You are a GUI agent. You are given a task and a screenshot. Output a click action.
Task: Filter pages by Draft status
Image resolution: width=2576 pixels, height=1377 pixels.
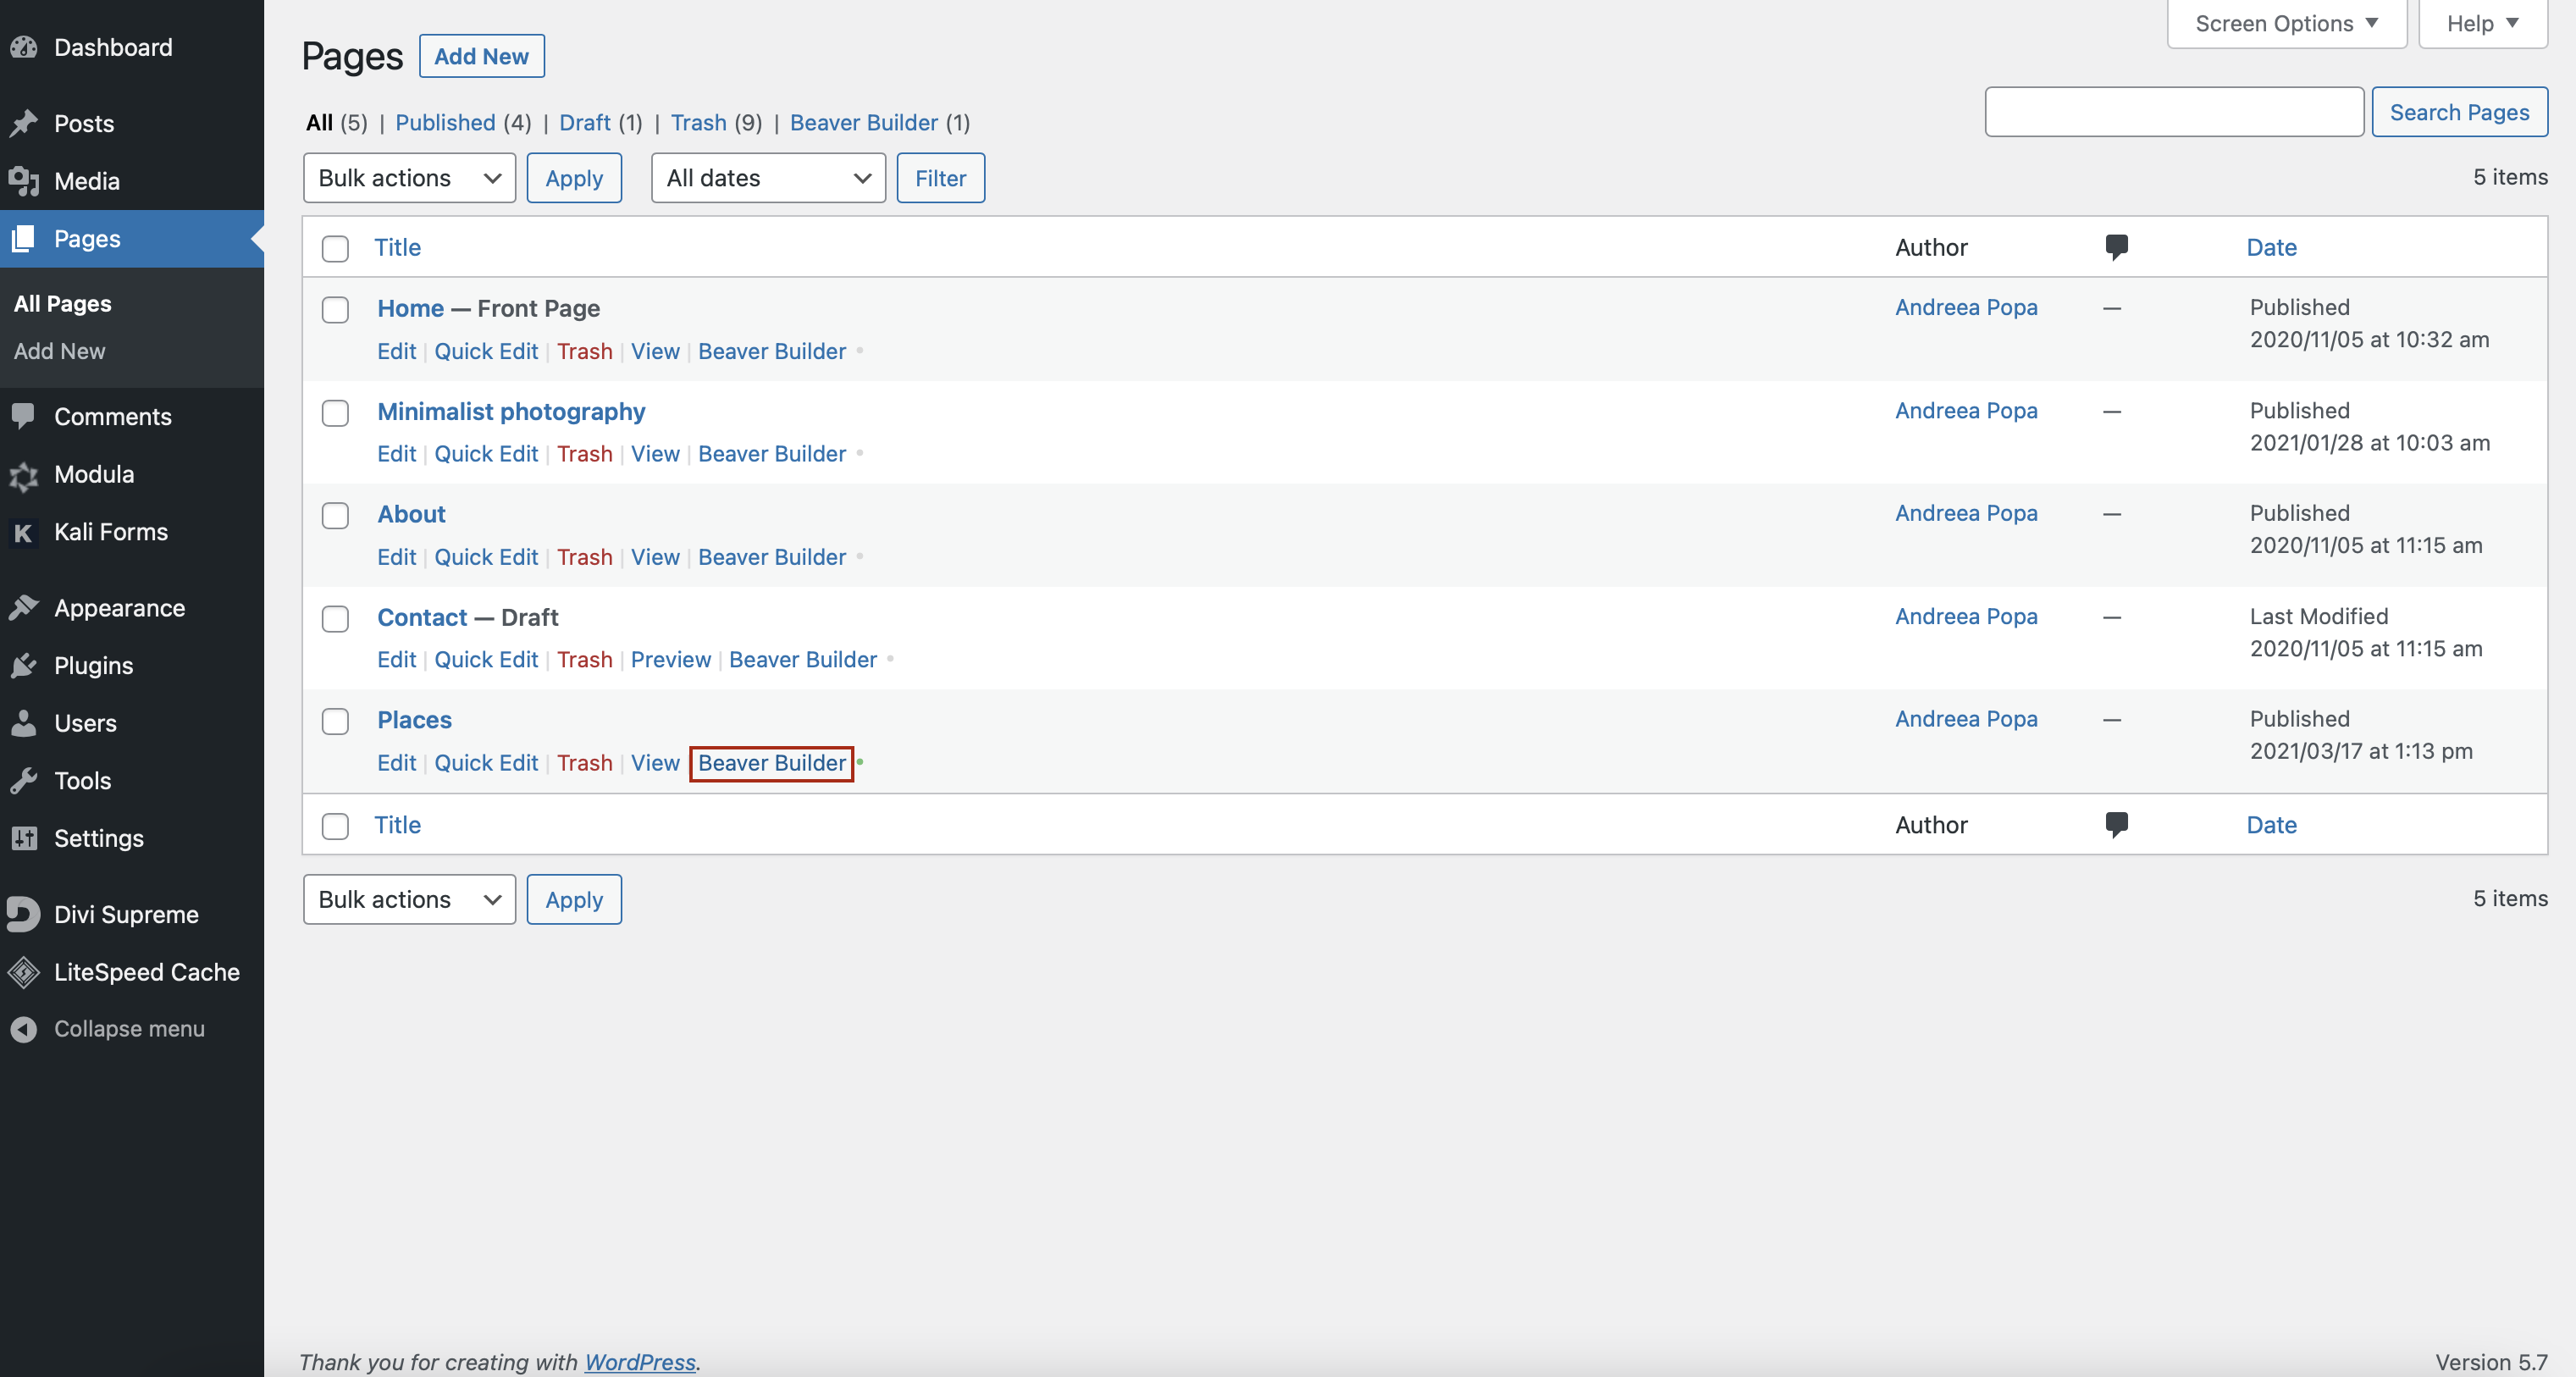point(584,122)
